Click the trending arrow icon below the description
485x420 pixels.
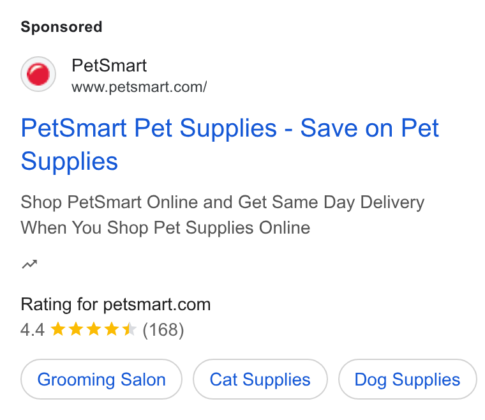(29, 264)
